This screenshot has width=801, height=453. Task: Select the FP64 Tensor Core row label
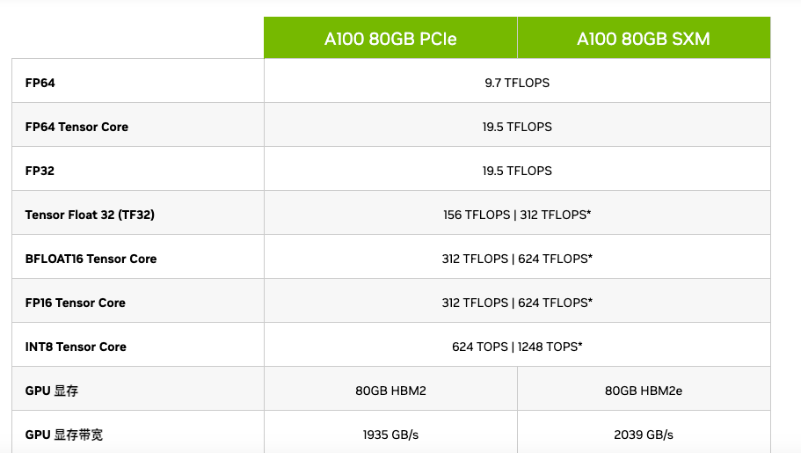(76, 127)
